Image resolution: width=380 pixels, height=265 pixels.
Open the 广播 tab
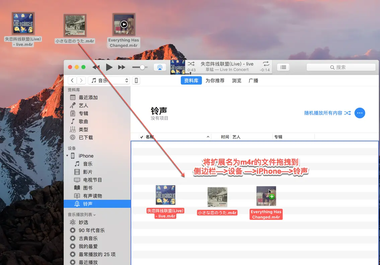pyautogui.click(x=253, y=80)
